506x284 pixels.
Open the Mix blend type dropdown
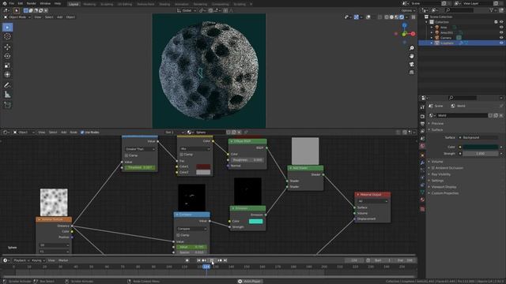pyautogui.click(x=195, y=149)
